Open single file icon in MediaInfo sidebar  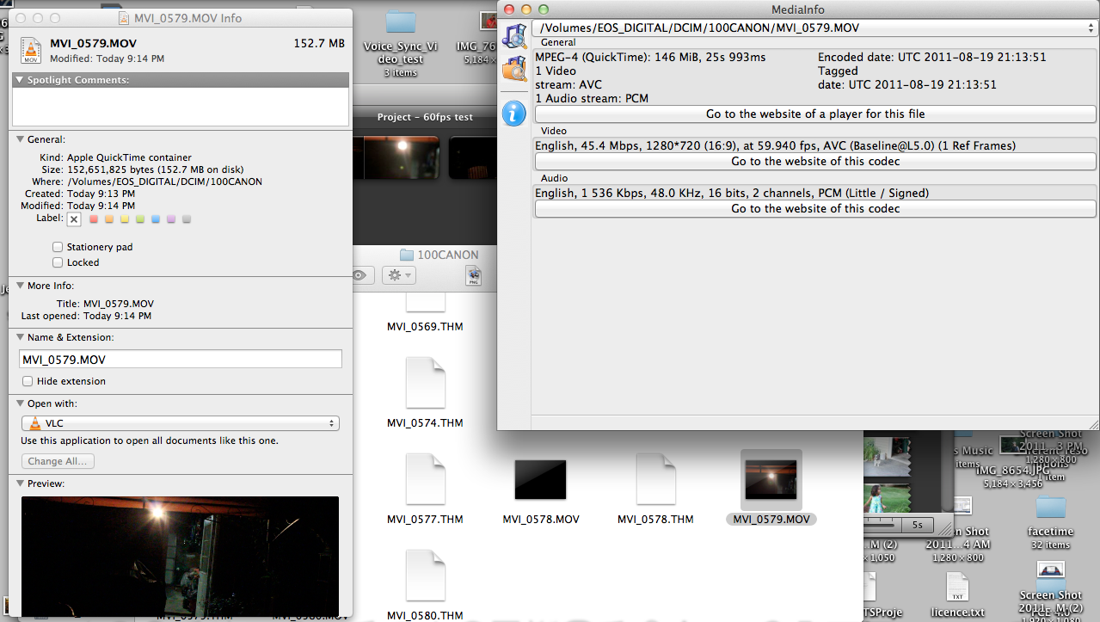coord(514,36)
